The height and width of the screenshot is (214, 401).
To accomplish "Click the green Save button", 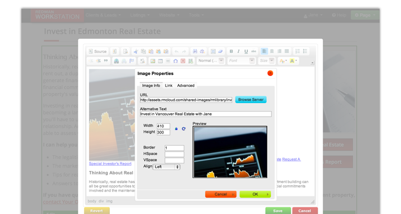I will tap(278, 211).
